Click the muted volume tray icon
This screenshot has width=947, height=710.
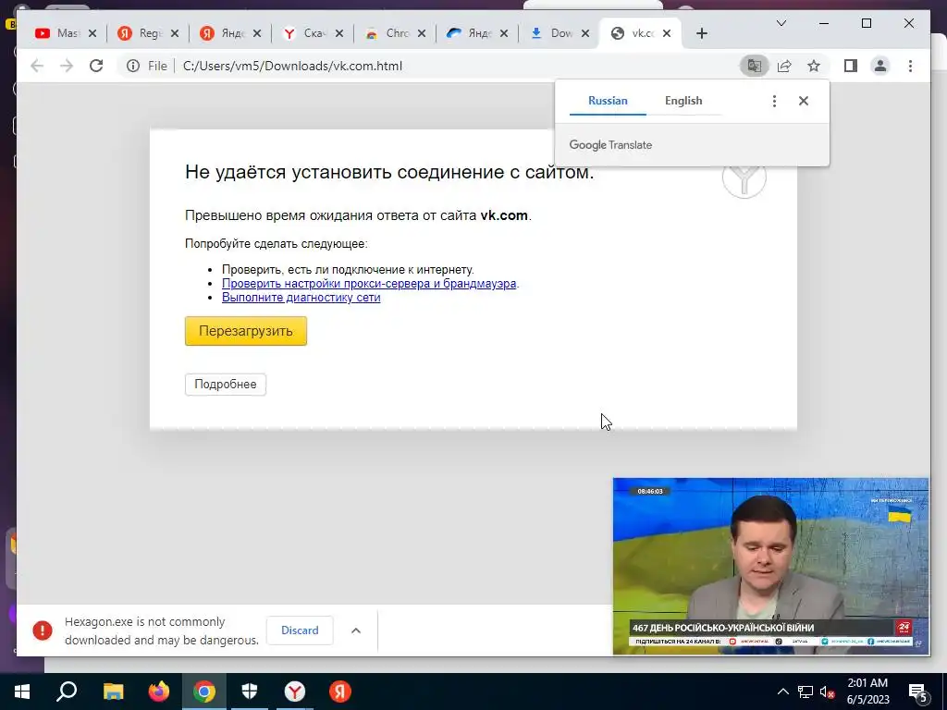tap(827, 692)
